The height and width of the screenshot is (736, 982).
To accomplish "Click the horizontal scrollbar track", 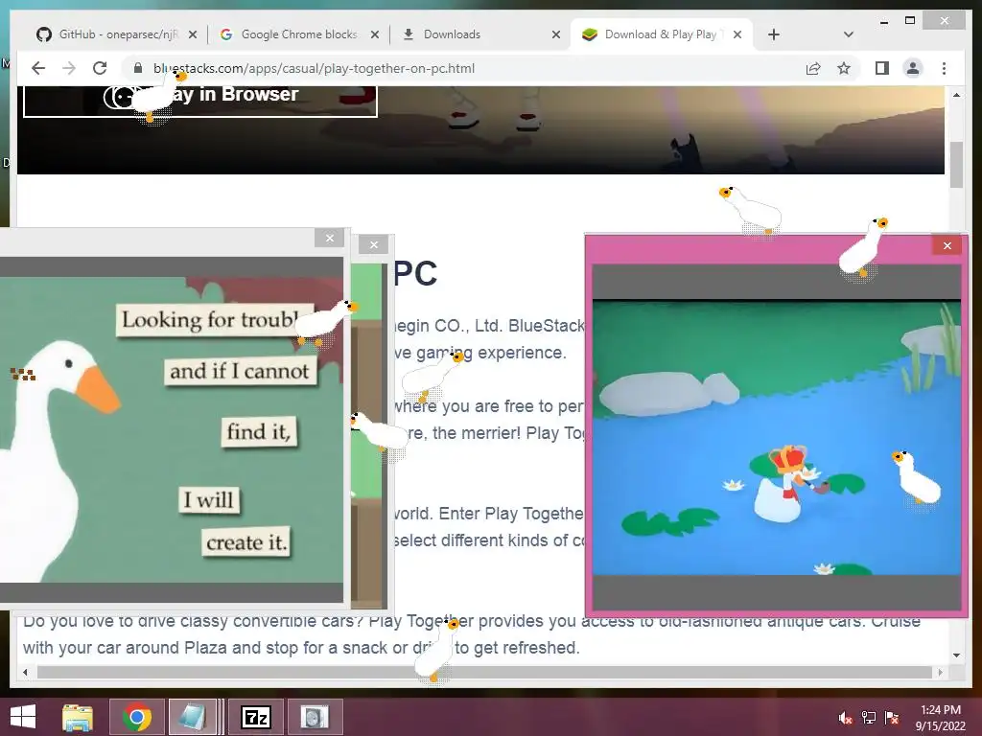I will click(482, 672).
